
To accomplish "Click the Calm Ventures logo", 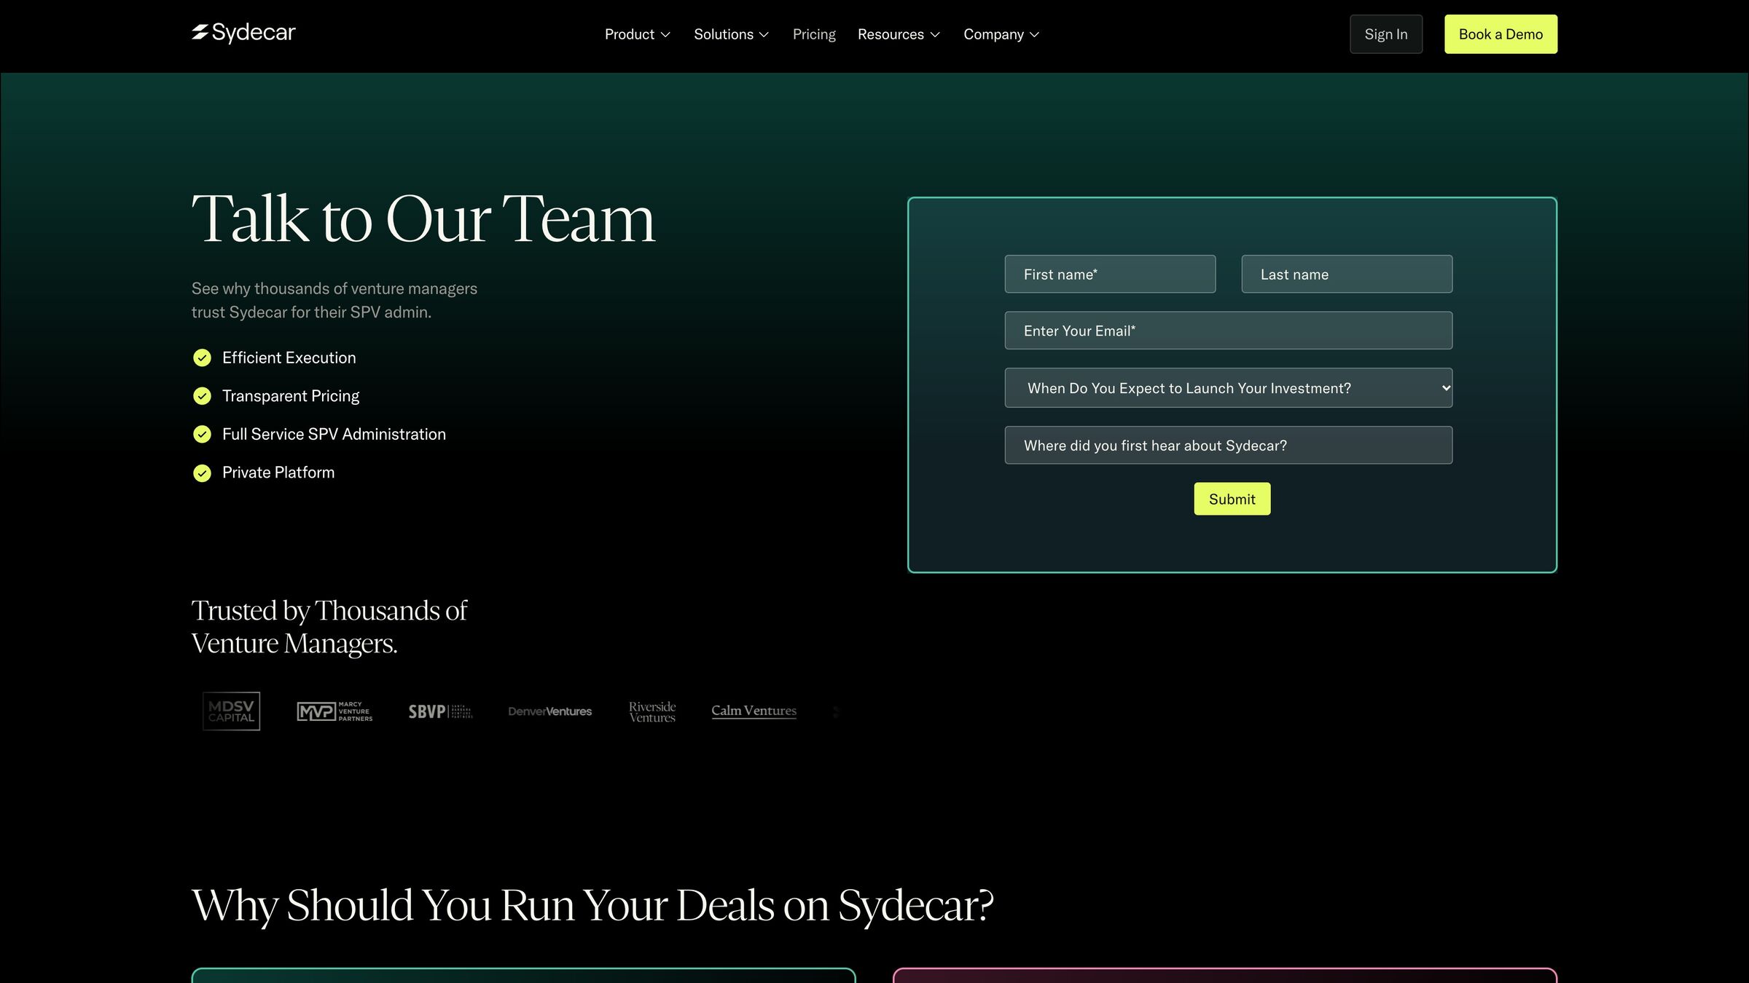I will coord(754,711).
